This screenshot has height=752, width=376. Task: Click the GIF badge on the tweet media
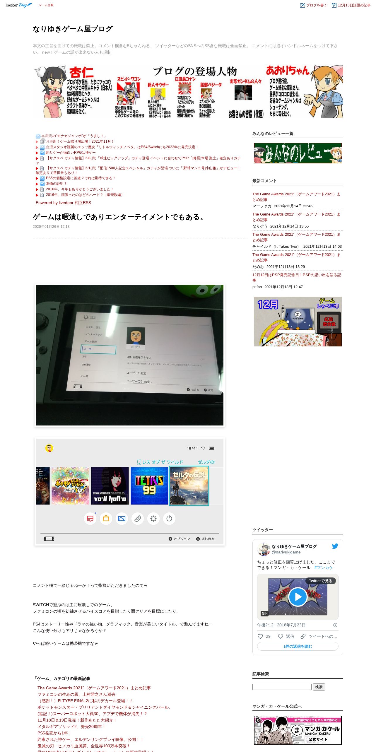tap(264, 613)
